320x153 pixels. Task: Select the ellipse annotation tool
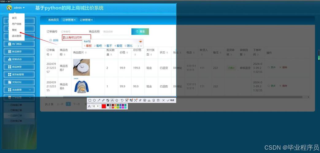coord(94,100)
